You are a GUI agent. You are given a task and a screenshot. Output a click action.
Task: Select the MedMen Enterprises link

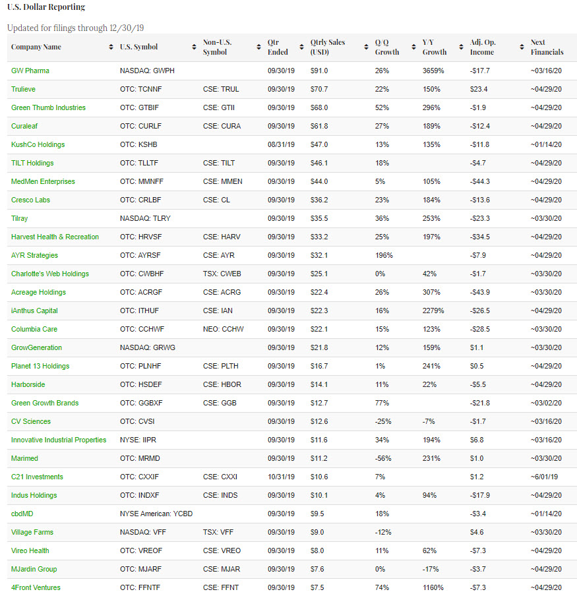43,181
